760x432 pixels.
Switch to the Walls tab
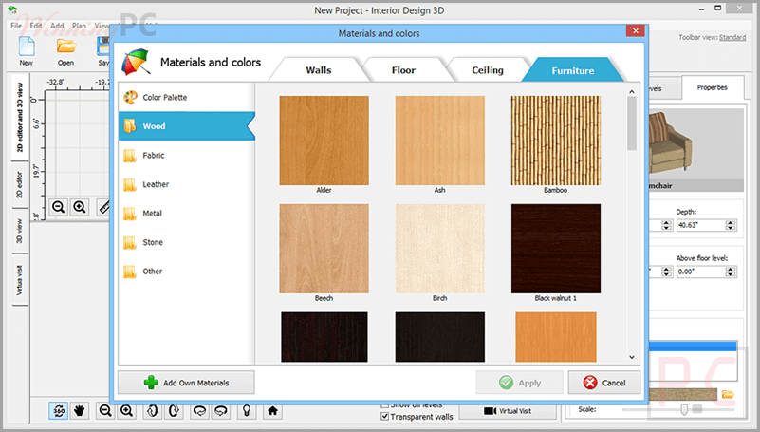319,70
